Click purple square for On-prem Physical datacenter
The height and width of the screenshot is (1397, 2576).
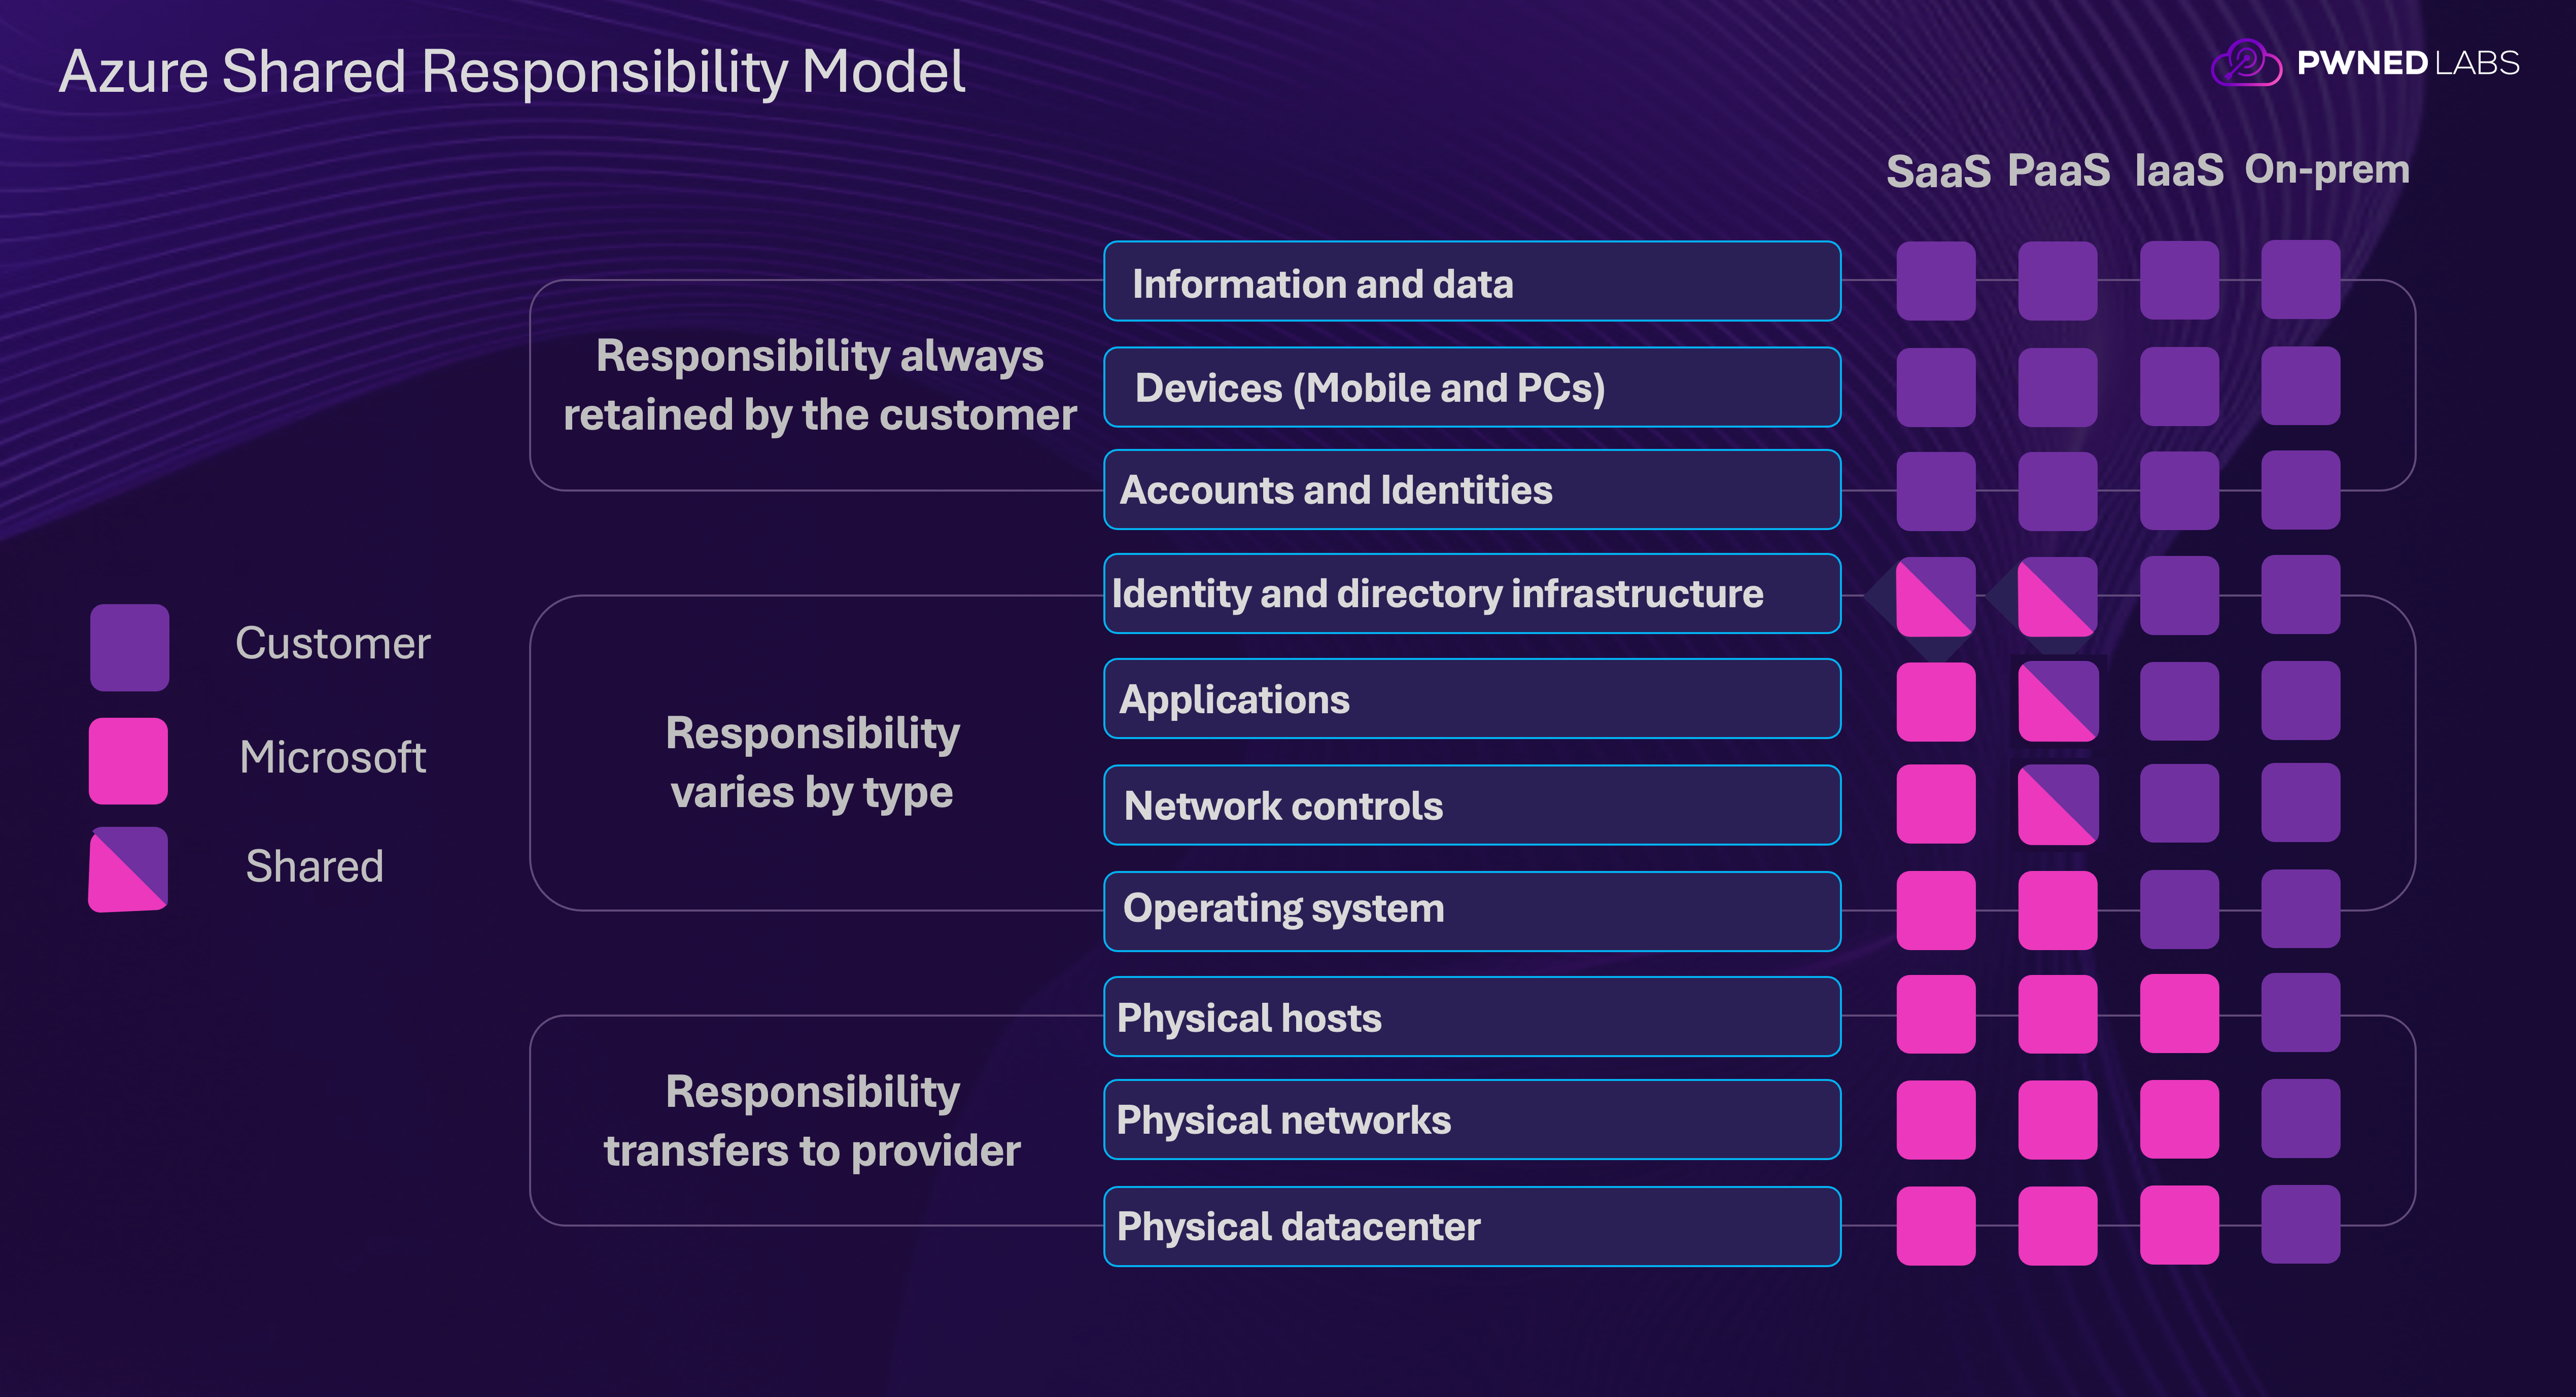2300,1224
